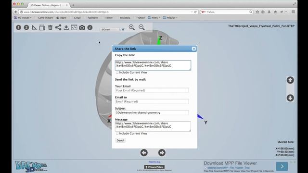Expand the Popular bookmarks folder
Screen dimensions: 308x173
tap(170, 18)
